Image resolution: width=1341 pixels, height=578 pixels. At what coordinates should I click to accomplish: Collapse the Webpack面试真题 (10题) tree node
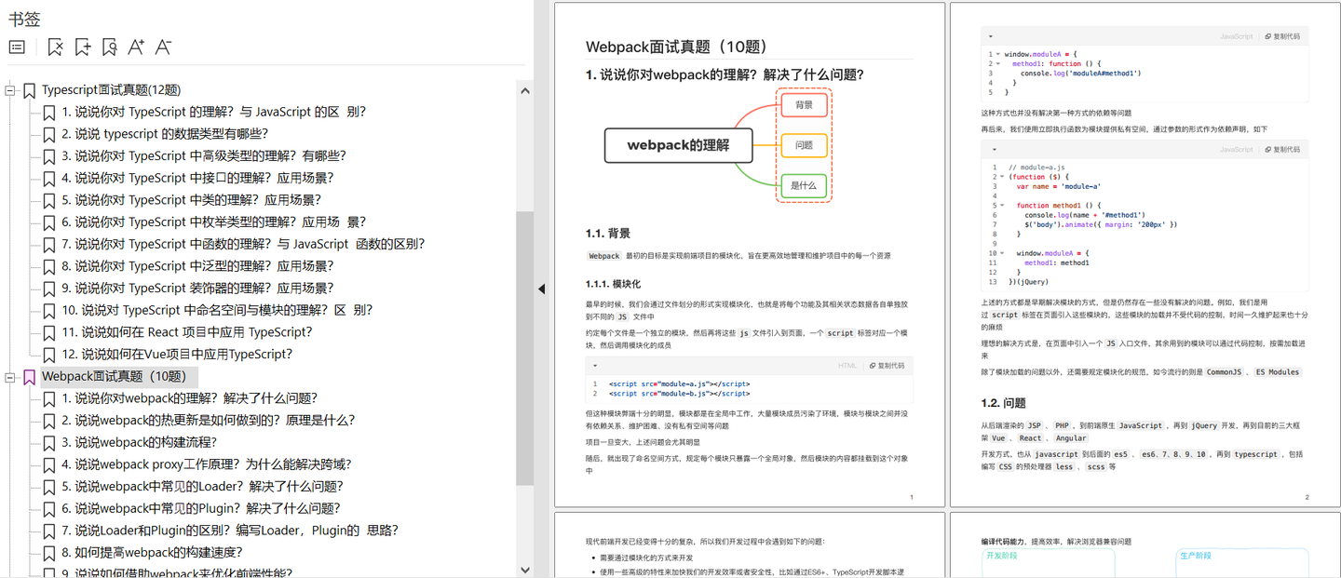[x=11, y=377]
